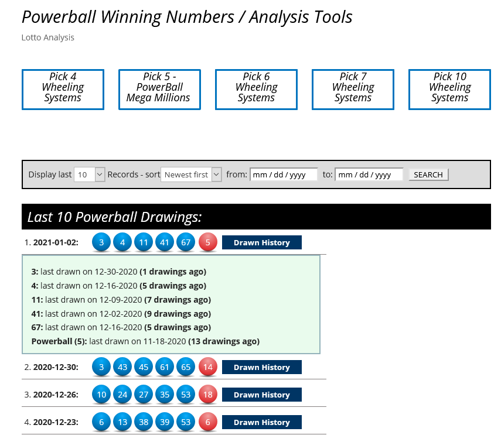The width and height of the screenshot is (501, 435).
Task: Select the date '2020-12-26:' text
Action: (56, 395)
